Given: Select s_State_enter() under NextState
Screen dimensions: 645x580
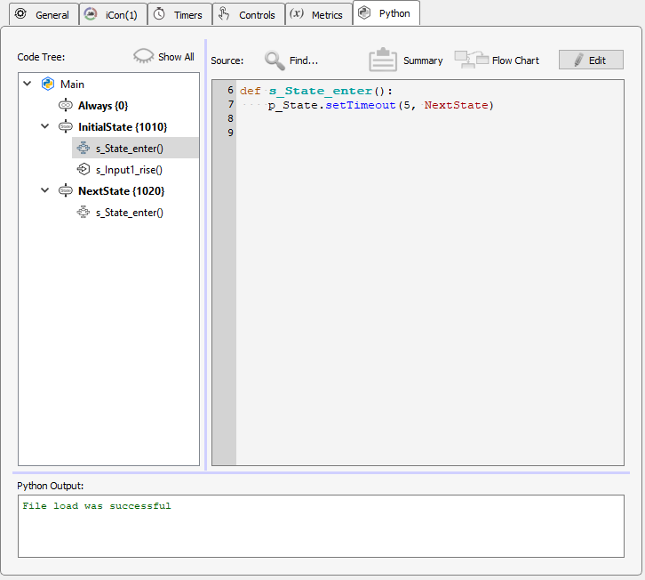Looking at the screenshot, I should [x=129, y=213].
